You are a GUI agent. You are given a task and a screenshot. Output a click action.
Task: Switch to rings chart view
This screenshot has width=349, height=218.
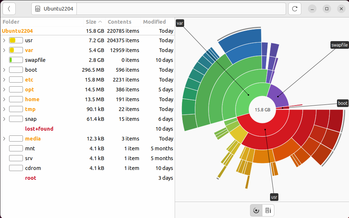(x=256, y=210)
